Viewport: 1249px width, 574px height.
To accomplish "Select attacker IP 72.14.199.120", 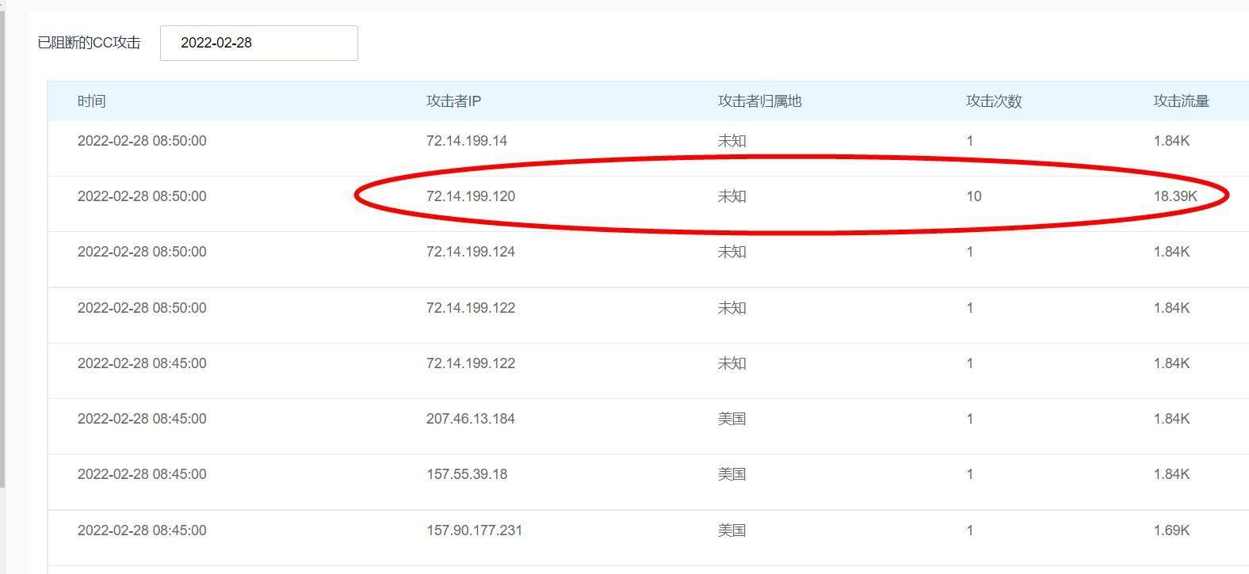I will coord(471,196).
